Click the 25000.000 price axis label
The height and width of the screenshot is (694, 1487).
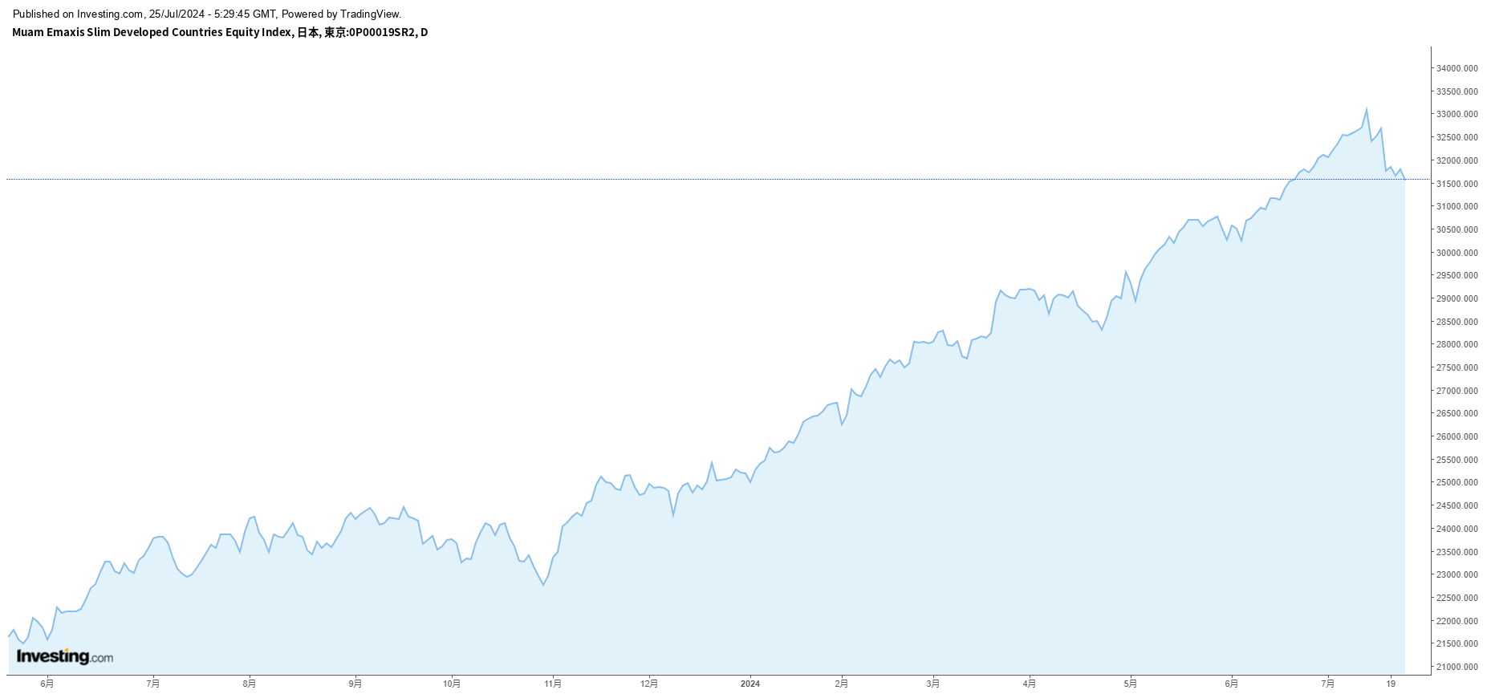point(1457,483)
